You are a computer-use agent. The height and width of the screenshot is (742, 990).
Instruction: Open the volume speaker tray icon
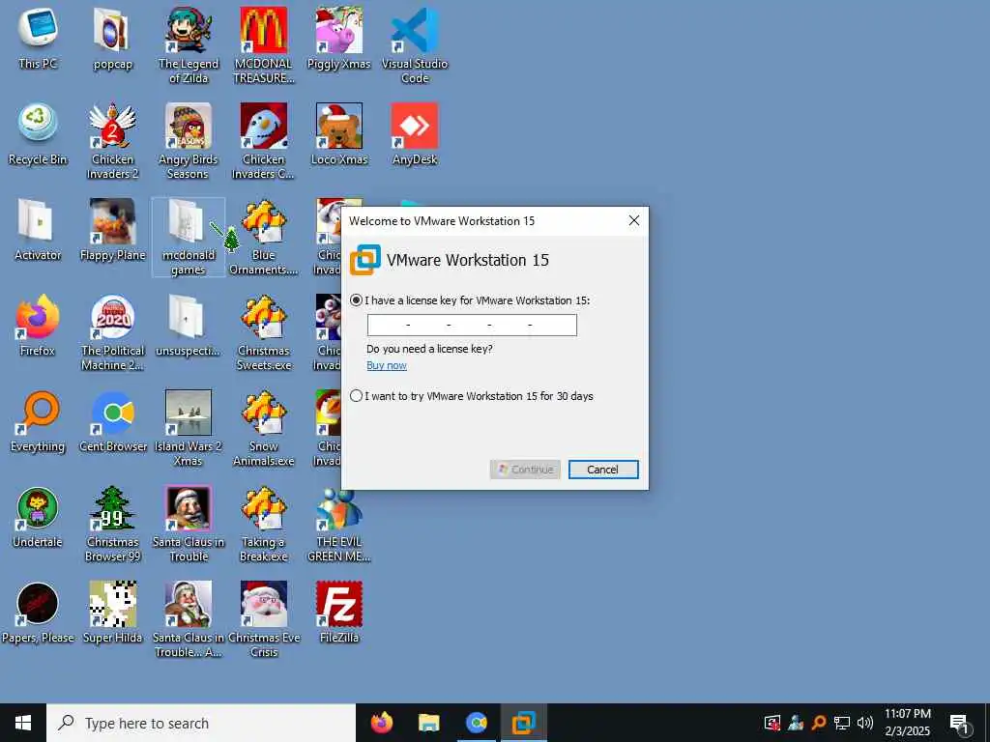pos(865,723)
